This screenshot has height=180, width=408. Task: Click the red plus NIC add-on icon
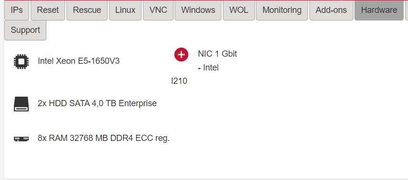tap(181, 55)
